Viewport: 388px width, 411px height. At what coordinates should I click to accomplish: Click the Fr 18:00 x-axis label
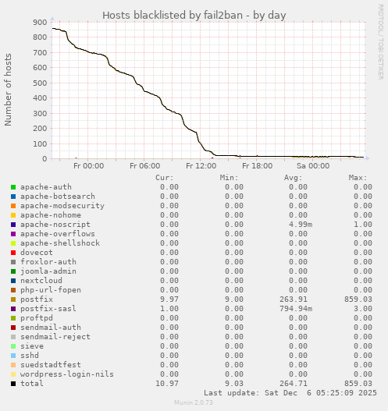pos(257,166)
